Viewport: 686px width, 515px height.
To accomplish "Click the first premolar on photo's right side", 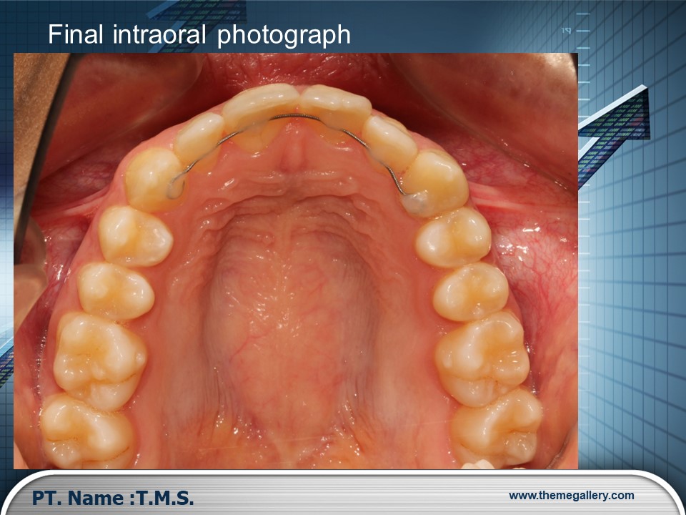I will (x=453, y=237).
